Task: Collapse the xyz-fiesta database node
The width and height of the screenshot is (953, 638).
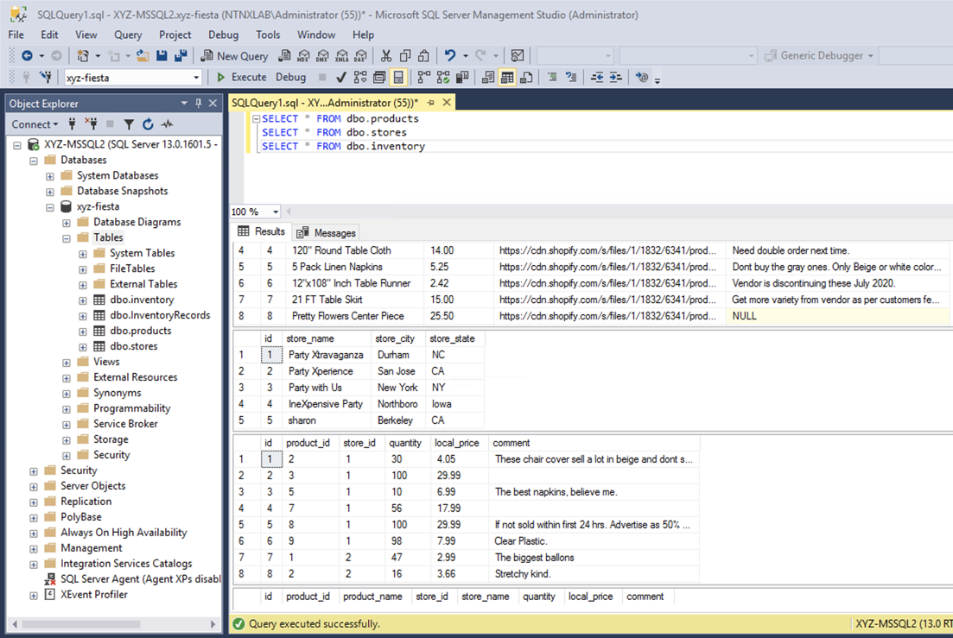Action: pyautogui.click(x=50, y=207)
